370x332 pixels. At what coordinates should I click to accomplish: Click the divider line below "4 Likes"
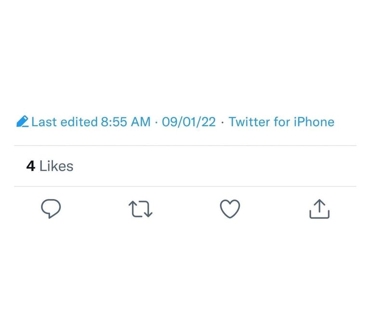(185, 186)
